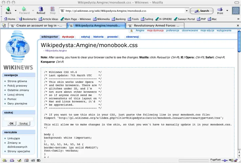This screenshot has height=163, width=241.
Task: Open Address Book status bar icon
Action: coord(26,160)
